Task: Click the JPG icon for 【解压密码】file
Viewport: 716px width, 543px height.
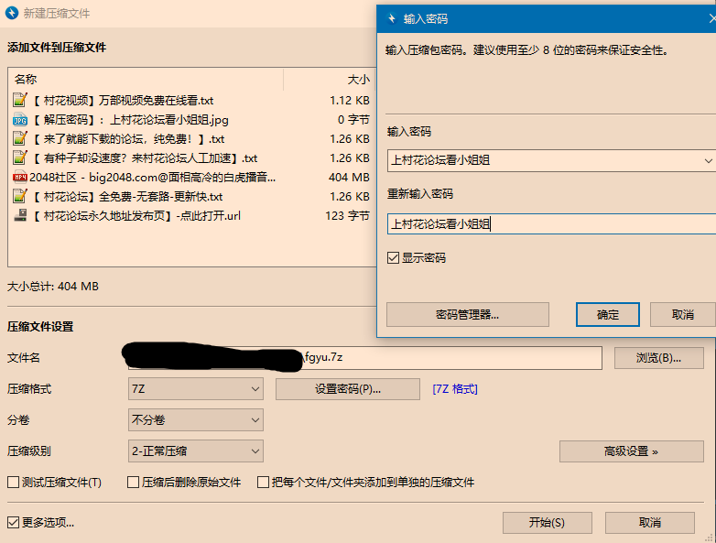Action: click(19, 119)
